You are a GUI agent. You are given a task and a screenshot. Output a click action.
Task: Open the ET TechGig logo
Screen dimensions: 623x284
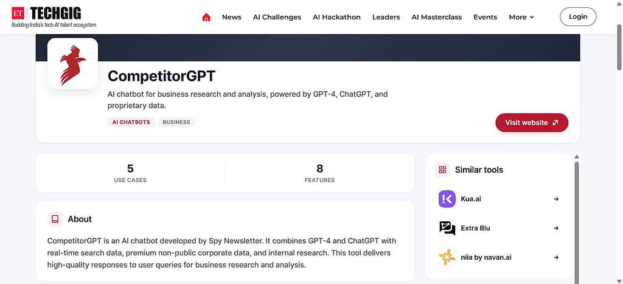[x=54, y=17]
